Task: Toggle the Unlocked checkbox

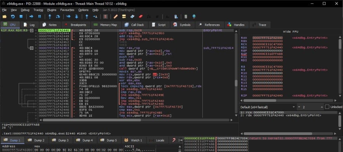Action: pyautogui.click(x=327, y=107)
